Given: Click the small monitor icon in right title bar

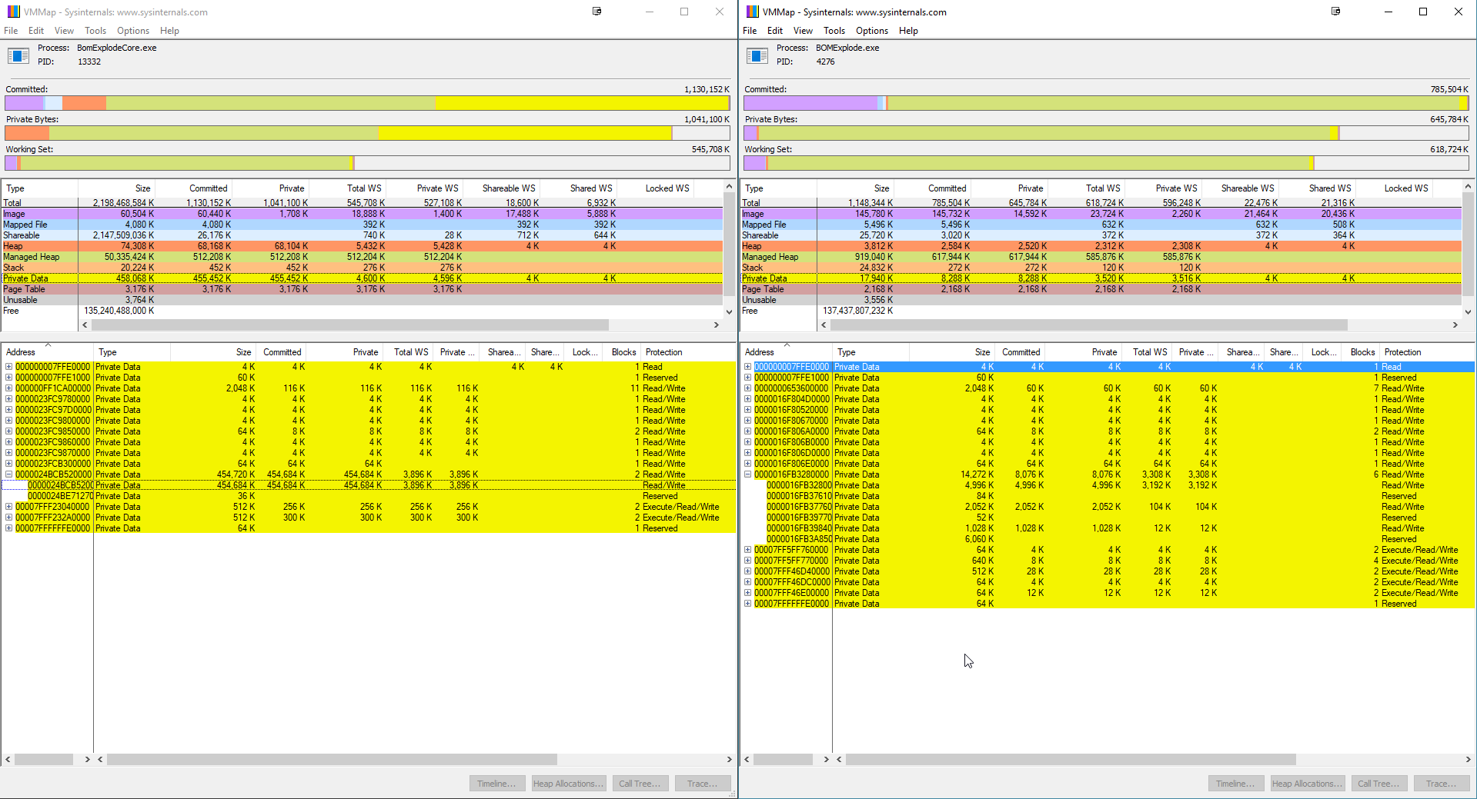Looking at the screenshot, I should point(1336,12).
